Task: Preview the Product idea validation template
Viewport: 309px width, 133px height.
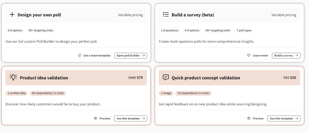Action: tap(105, 118)
